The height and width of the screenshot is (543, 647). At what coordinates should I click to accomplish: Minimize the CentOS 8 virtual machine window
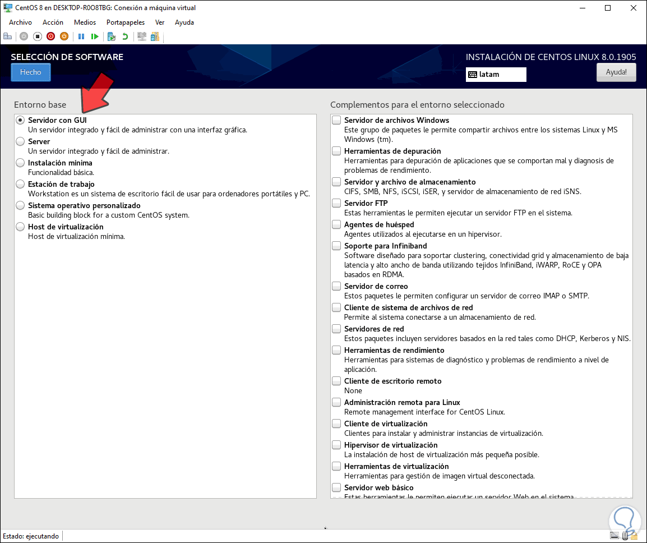[583, 8]
